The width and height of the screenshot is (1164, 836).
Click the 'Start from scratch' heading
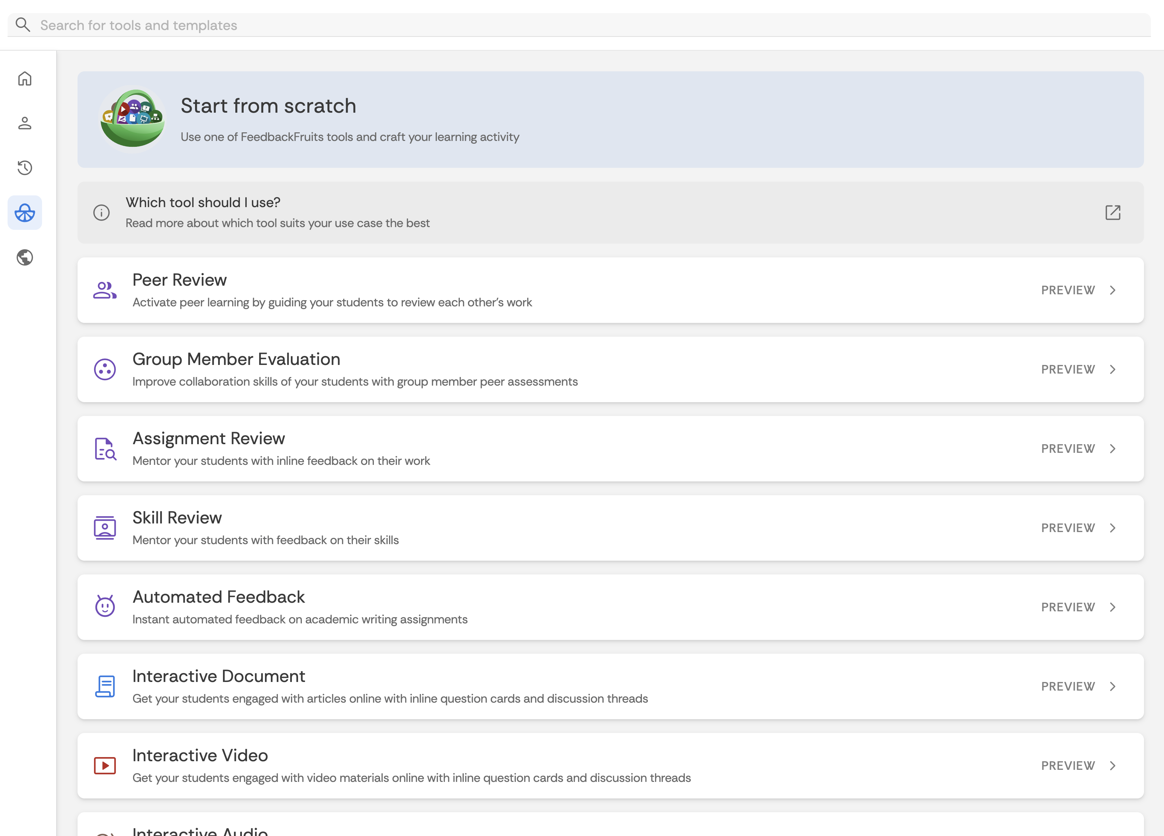coord(268,106)
